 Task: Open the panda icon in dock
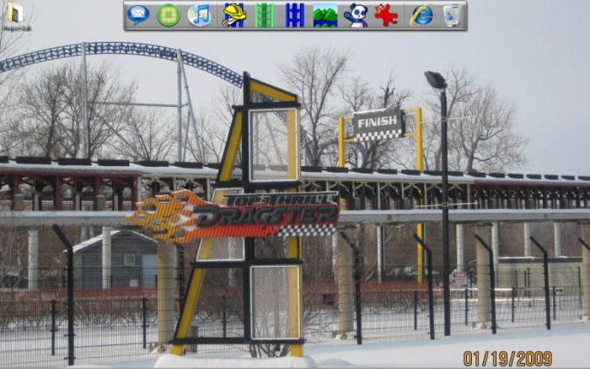click(x=356, y=15)
